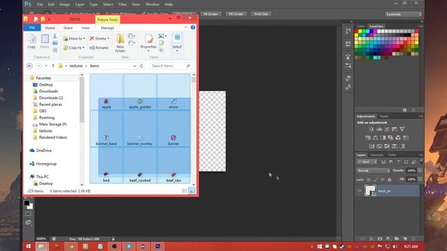The image size is (447, 251).
Task: Toggle type layer filter in Layers panel
Action: pyautogui.click(x=399, y=162)
